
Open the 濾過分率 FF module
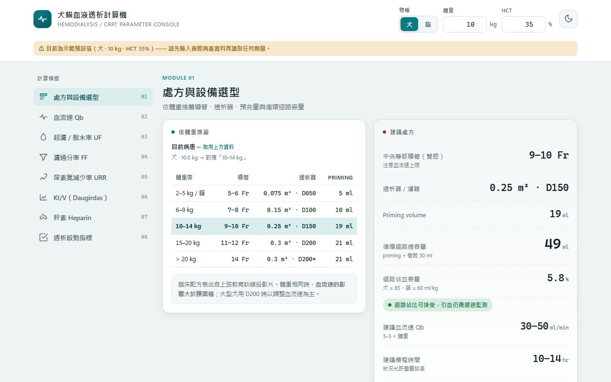pos(93,157)
